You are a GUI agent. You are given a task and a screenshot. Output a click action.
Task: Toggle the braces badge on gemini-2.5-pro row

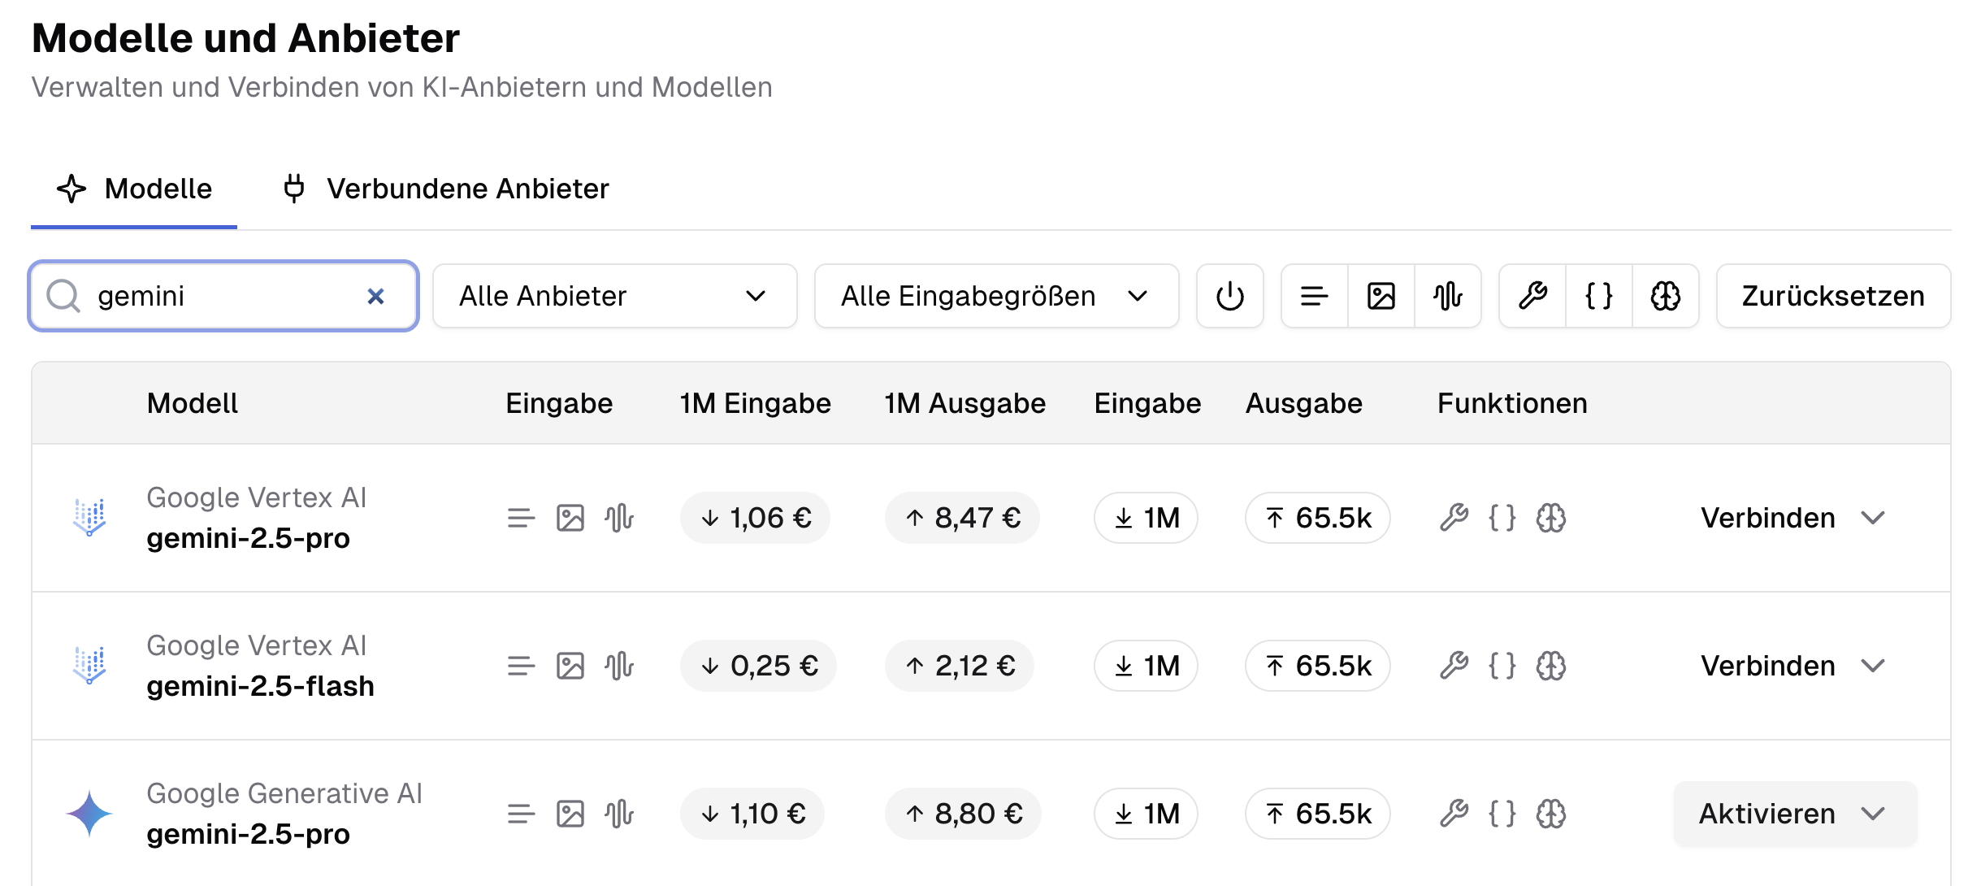tap(1501, 517)
